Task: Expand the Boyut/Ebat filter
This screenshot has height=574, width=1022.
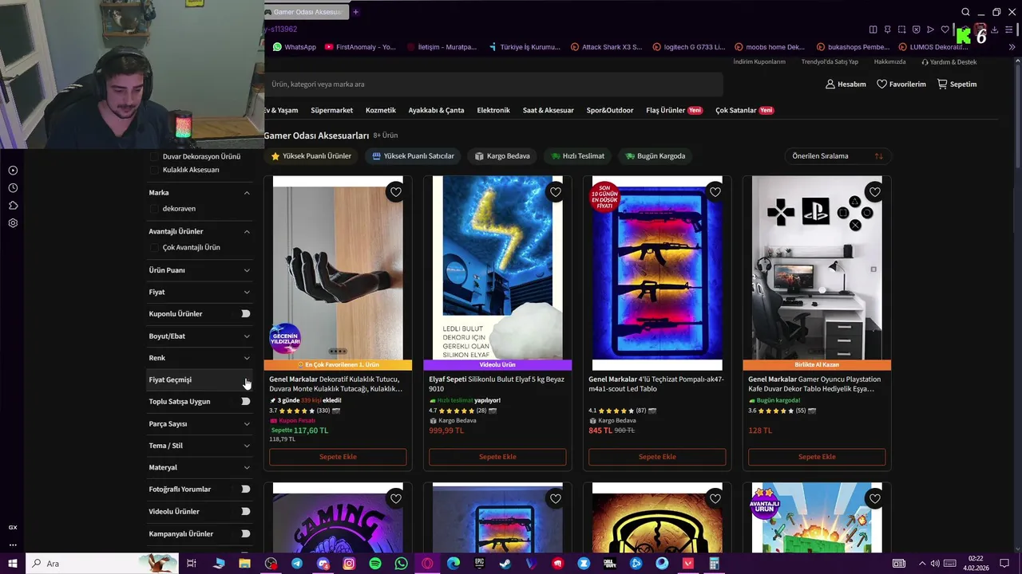Action: pyautogui.click(x=247, y=336)
